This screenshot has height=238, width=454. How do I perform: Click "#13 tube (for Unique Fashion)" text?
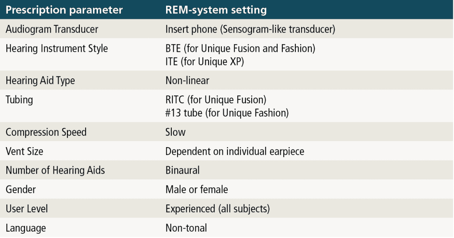click(x=227, y=113)
